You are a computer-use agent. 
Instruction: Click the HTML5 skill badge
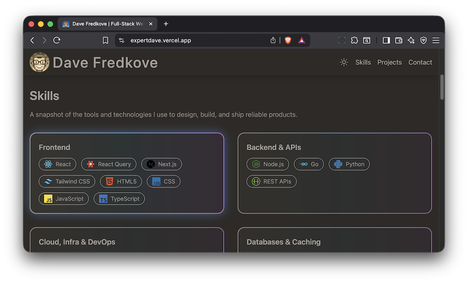pos(121,181)
